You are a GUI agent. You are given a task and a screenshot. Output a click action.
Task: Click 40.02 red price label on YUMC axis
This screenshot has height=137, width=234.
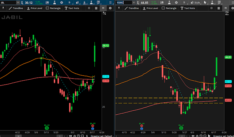coord(228,100)
